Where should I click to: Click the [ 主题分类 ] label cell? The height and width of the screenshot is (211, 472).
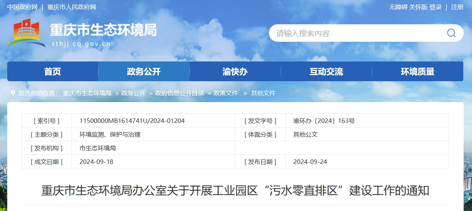[x=47, y=134]
